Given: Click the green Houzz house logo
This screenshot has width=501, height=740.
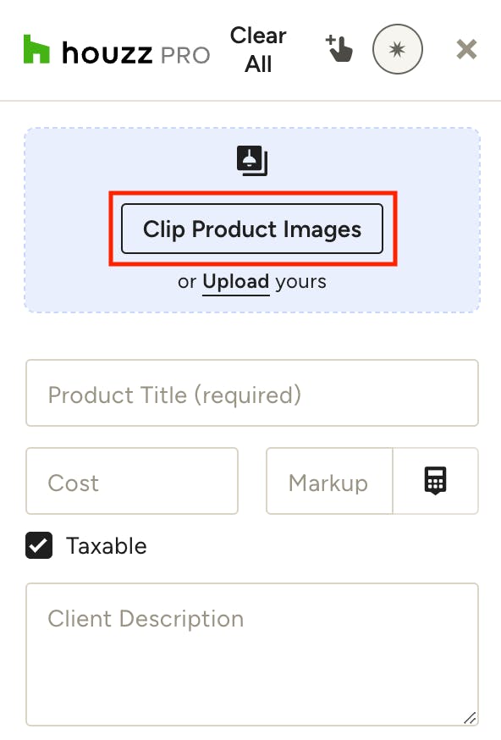Looking at the screenshot, I should 36,49.
